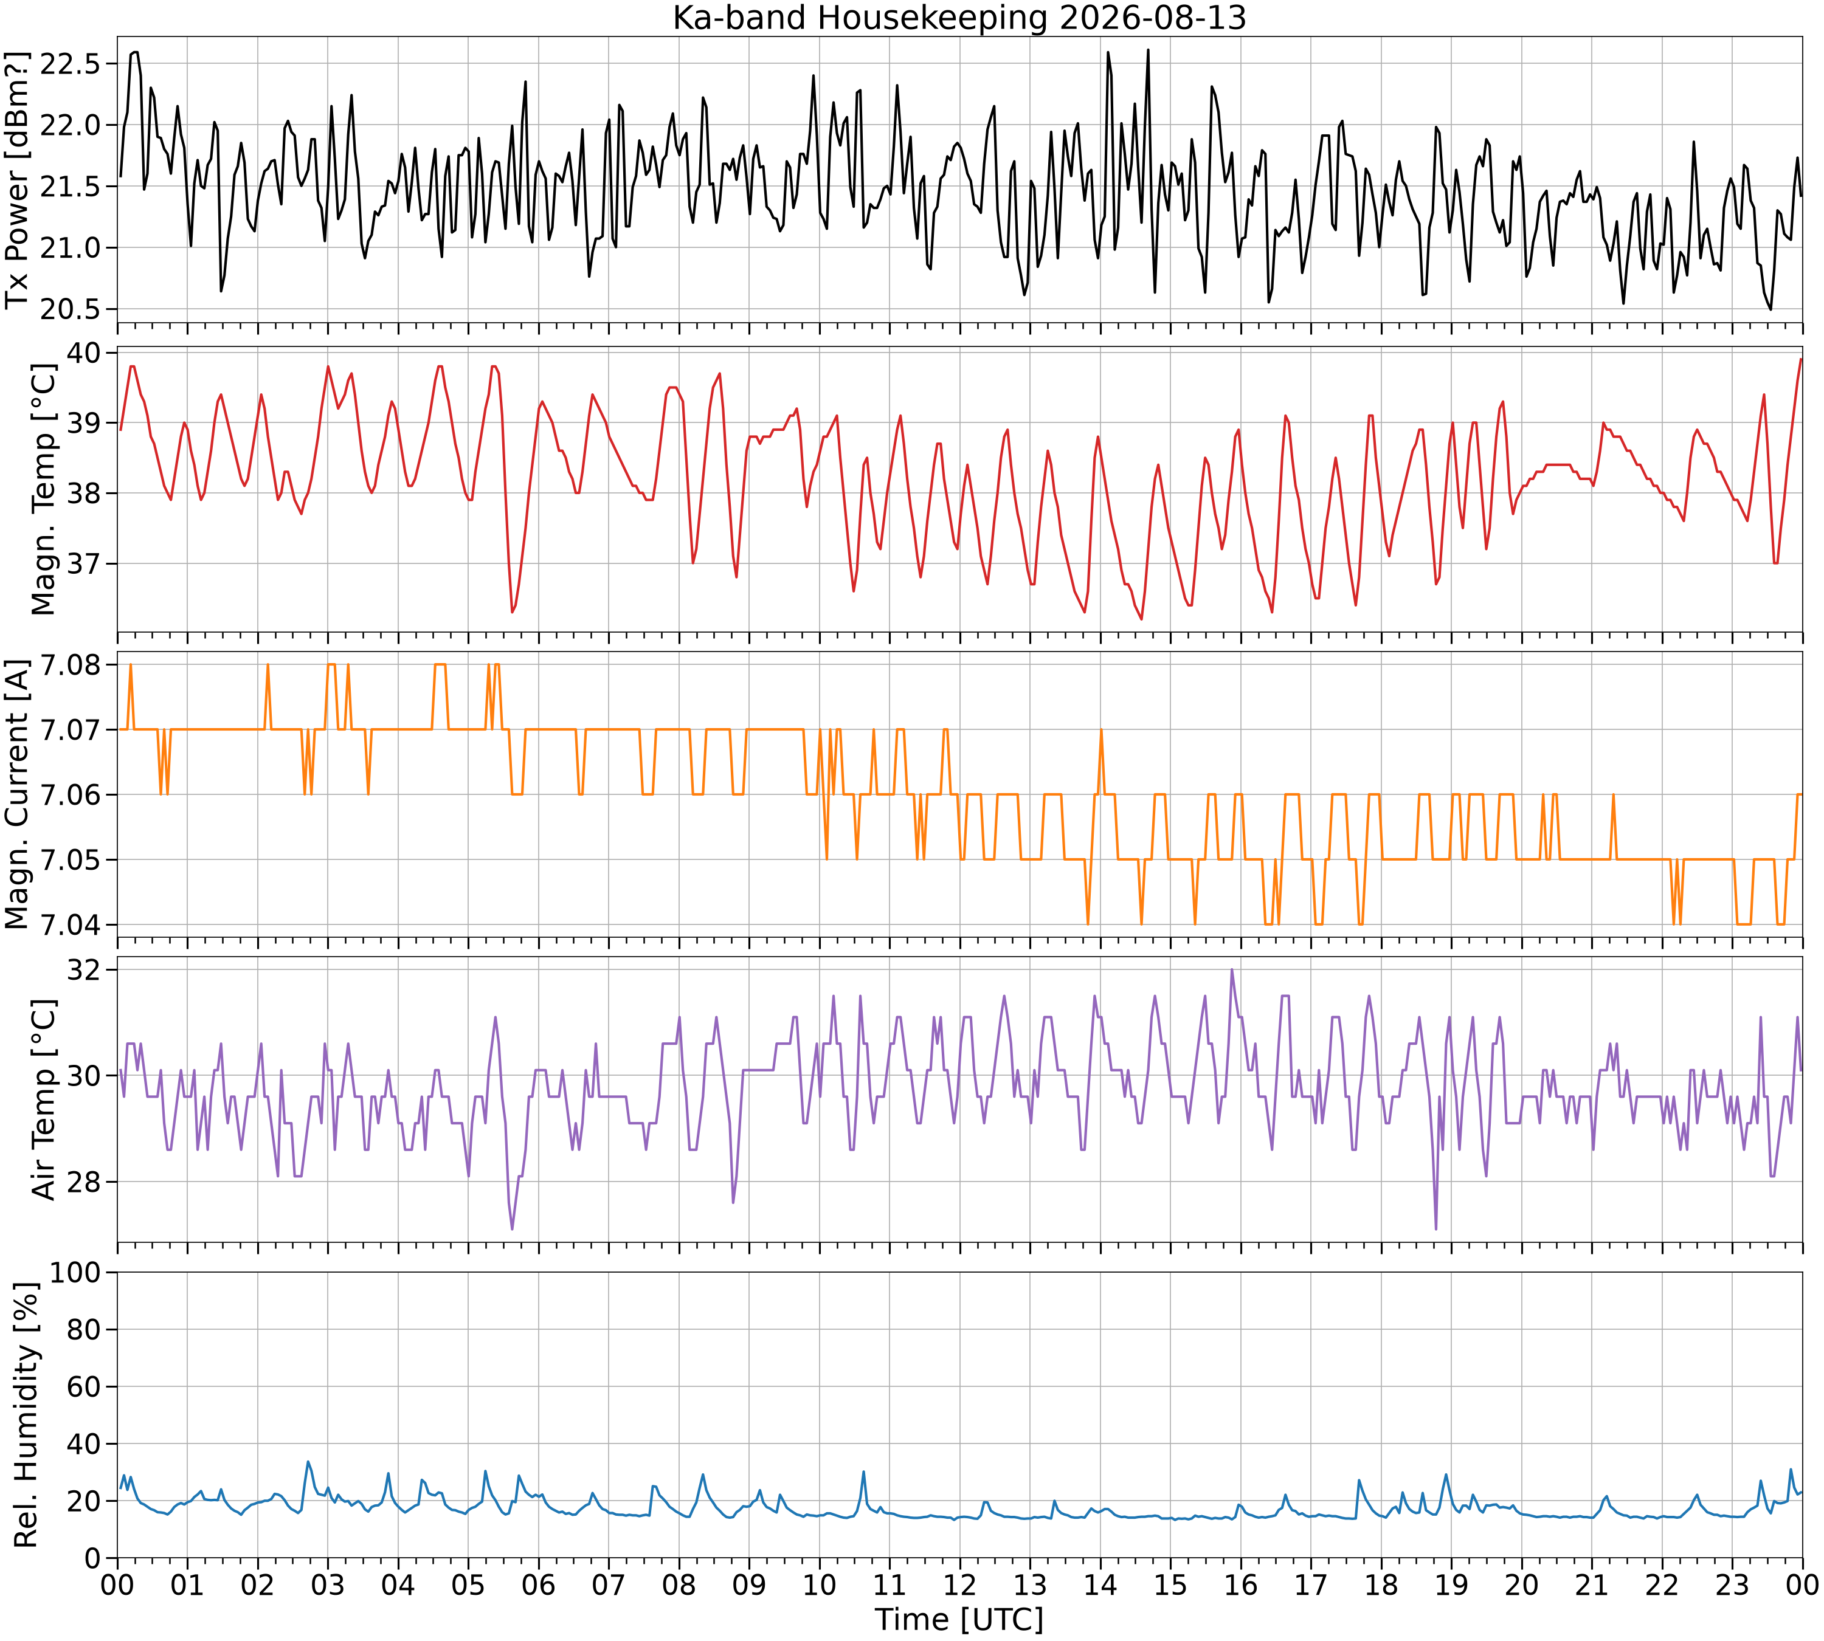
Task: Click the 60 tick on humidity axis
Action: [x=86, y=1387]
